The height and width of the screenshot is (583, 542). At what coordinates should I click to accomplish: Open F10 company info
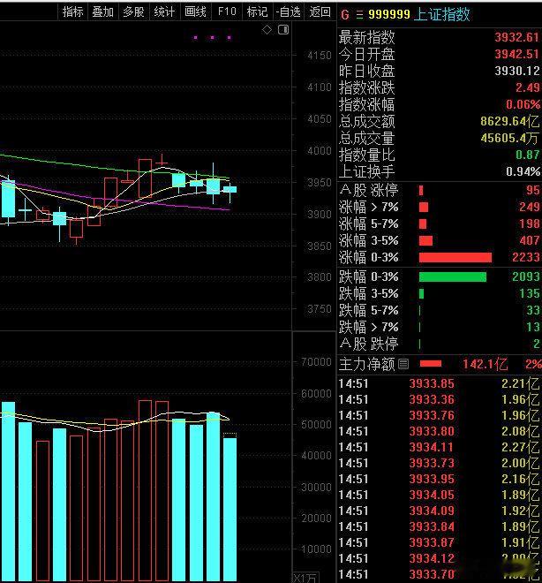pyautogui.click(x=227, y=11)
